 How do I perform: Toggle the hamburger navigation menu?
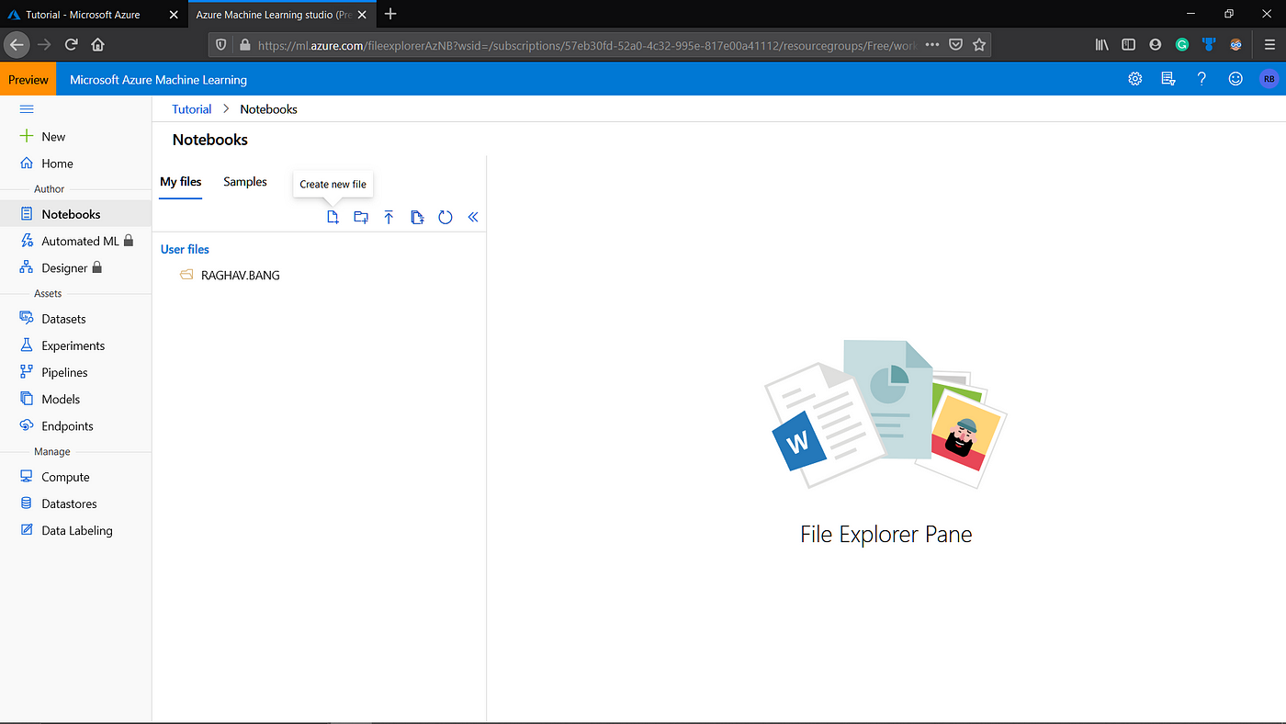click(x=27, y=108)
